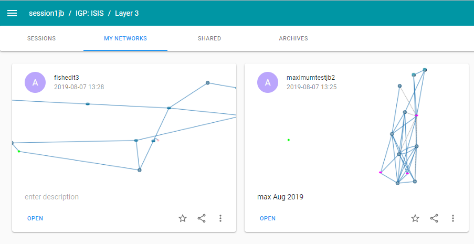Viewport: 474px width, 244px height.
Task: Open the hamburger navigation menu
Action: [x=12, y=13]
